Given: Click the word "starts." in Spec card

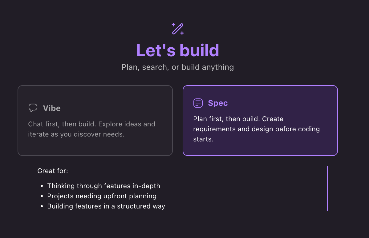Looking at the screenshot, I should point(203,139).
